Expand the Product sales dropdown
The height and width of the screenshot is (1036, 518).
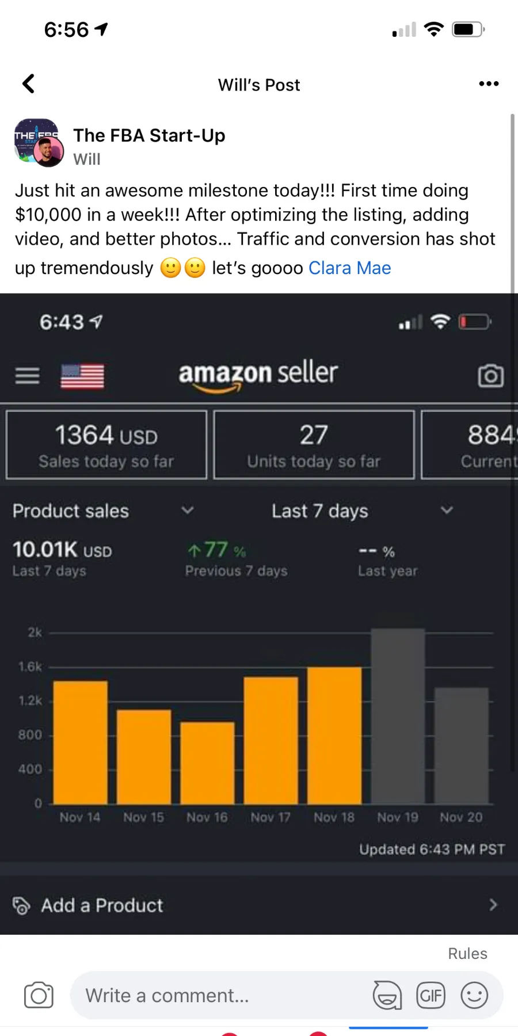click(187, 511)
